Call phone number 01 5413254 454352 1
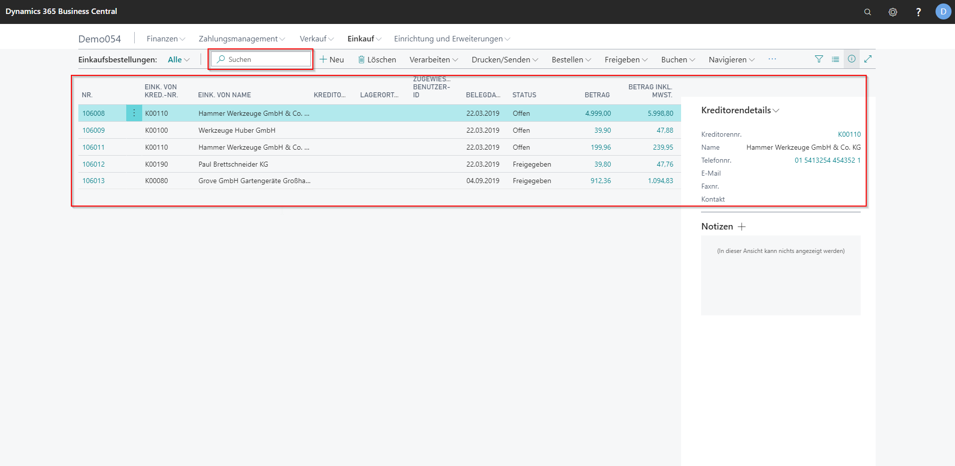Screen dimensions: 955x466 click(x=828, y=160)
